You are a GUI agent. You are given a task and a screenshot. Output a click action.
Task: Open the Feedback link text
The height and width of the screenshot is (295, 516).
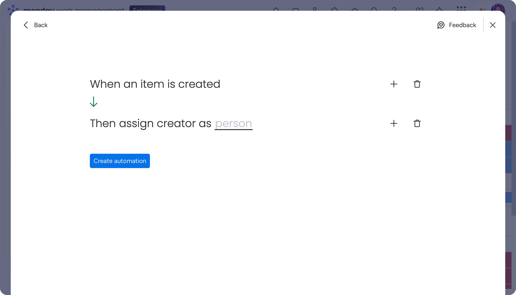(462, 25)
